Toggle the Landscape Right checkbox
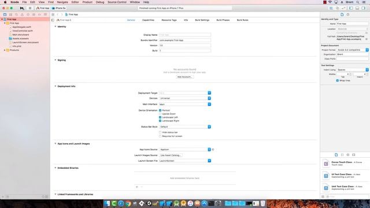The width and height of the screenshot is (370, 208). coord(160,121)
